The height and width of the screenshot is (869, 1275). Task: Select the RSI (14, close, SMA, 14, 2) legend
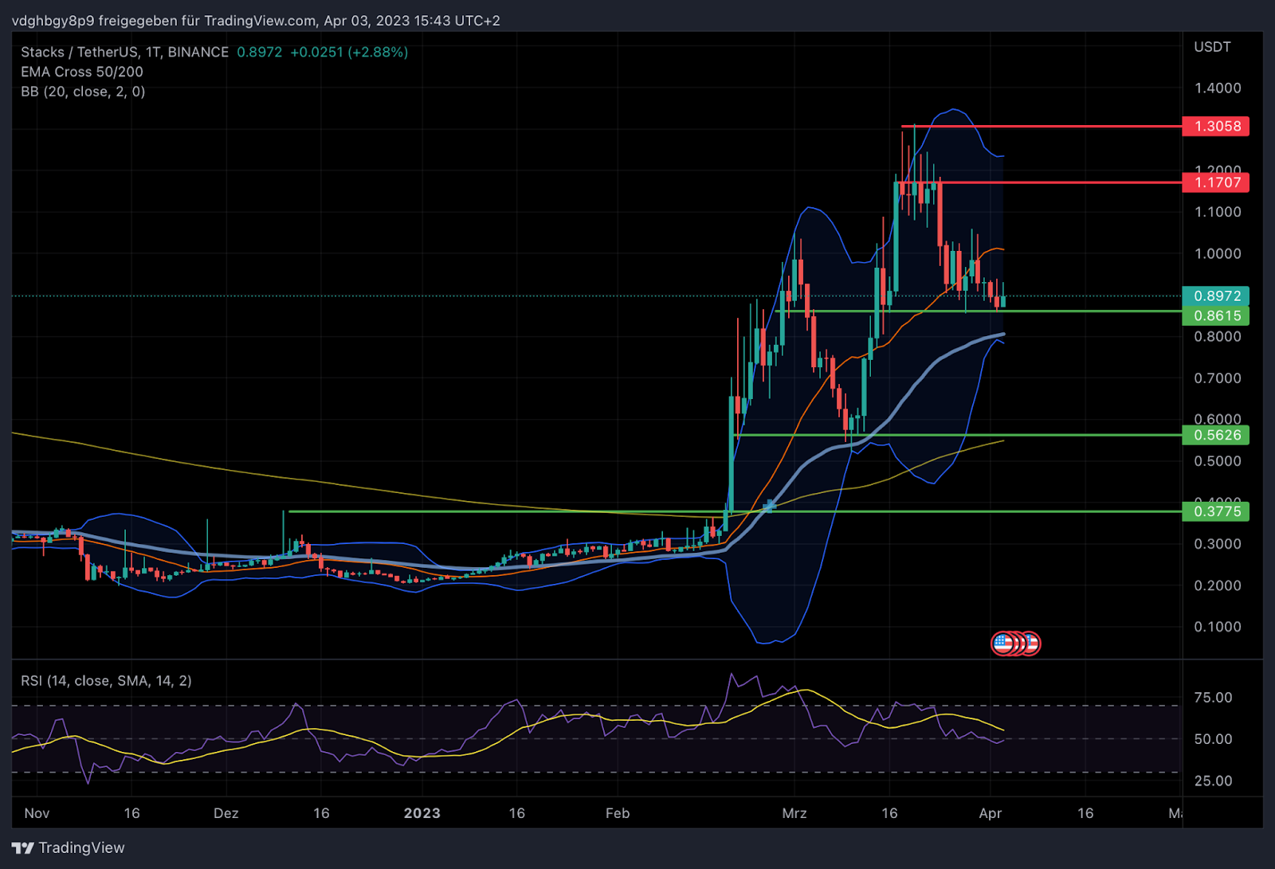(106, 680)
